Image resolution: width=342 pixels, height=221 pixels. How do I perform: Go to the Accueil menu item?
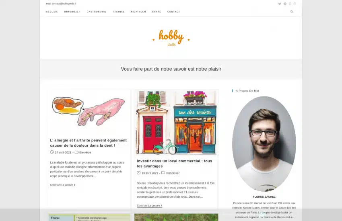52,12
